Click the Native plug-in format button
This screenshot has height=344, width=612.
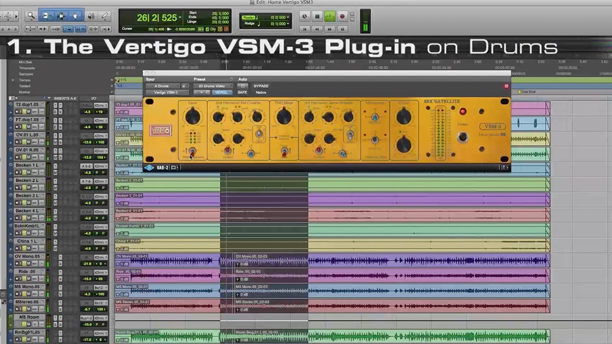coord(261,92)
